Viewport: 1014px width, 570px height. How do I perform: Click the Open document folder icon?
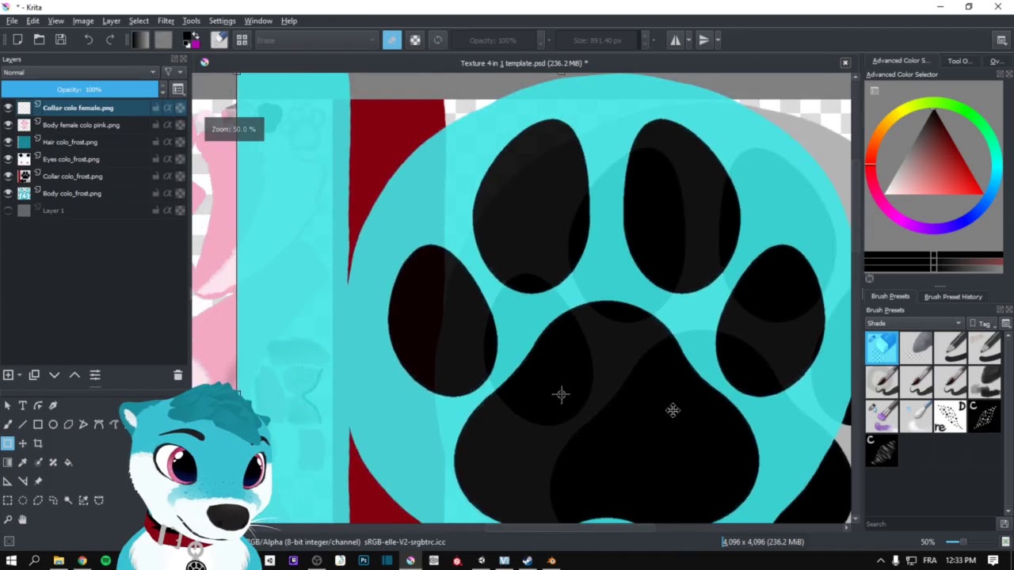tap(39, 40)
